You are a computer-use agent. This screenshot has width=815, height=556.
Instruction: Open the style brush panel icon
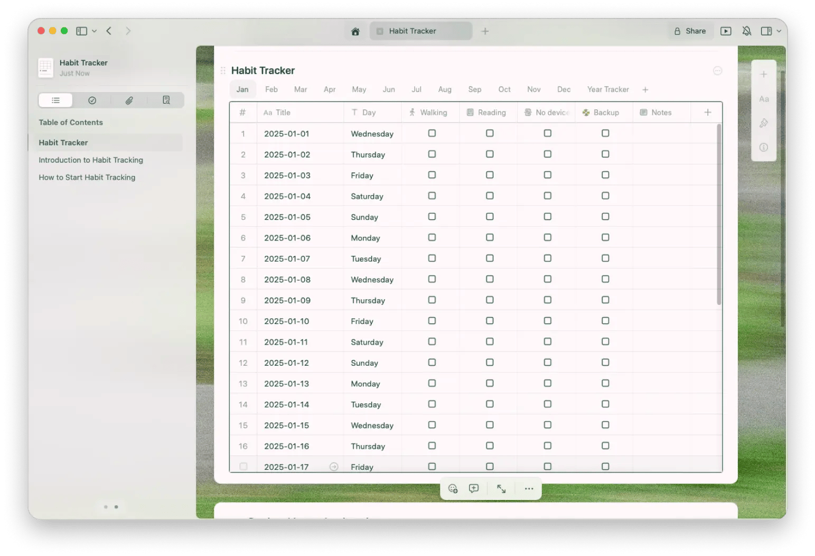pyautogui.click(x=763, y=123)
